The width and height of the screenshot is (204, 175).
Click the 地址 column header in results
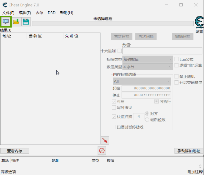coord(14,36)
